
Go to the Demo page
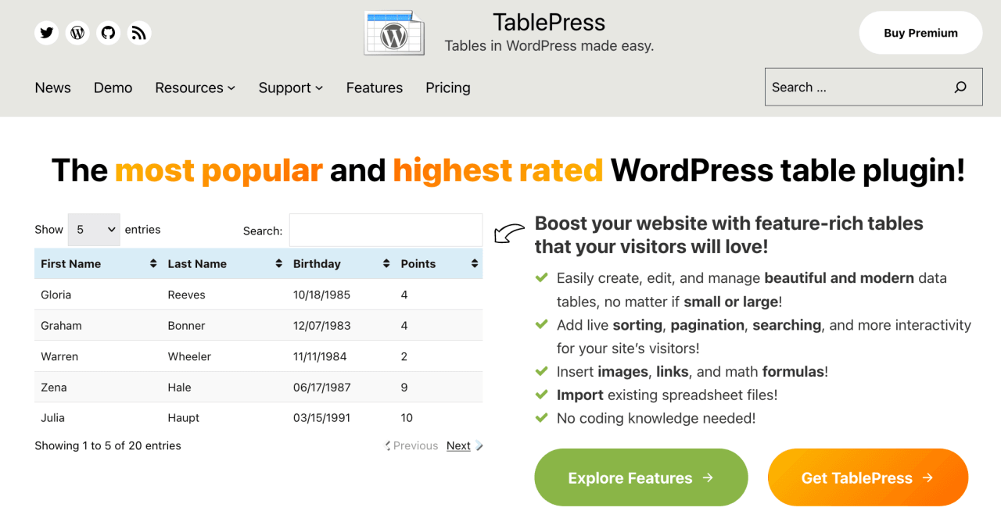(113, 88)
